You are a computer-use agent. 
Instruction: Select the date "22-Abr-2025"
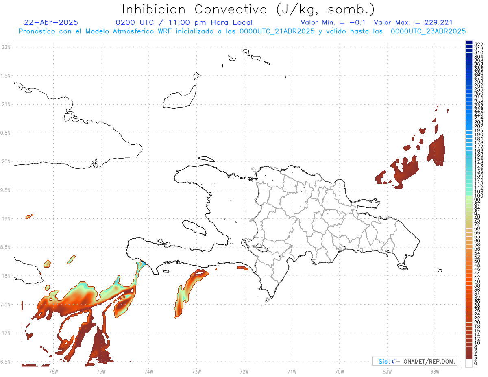pos(51,22)
